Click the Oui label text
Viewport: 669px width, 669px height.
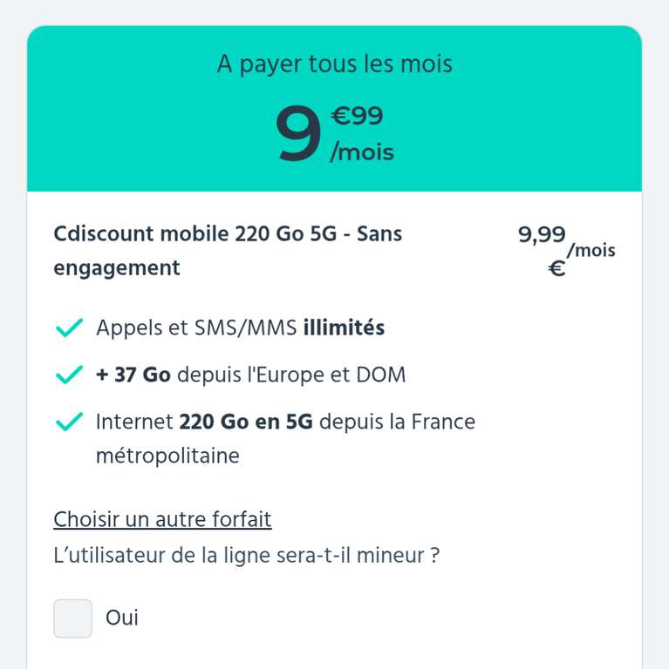coord(122,618)
